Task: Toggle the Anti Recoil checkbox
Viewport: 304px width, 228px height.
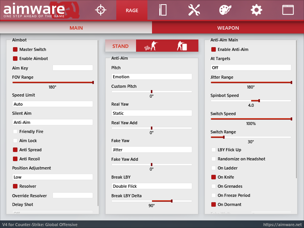Action: point(15,159)
